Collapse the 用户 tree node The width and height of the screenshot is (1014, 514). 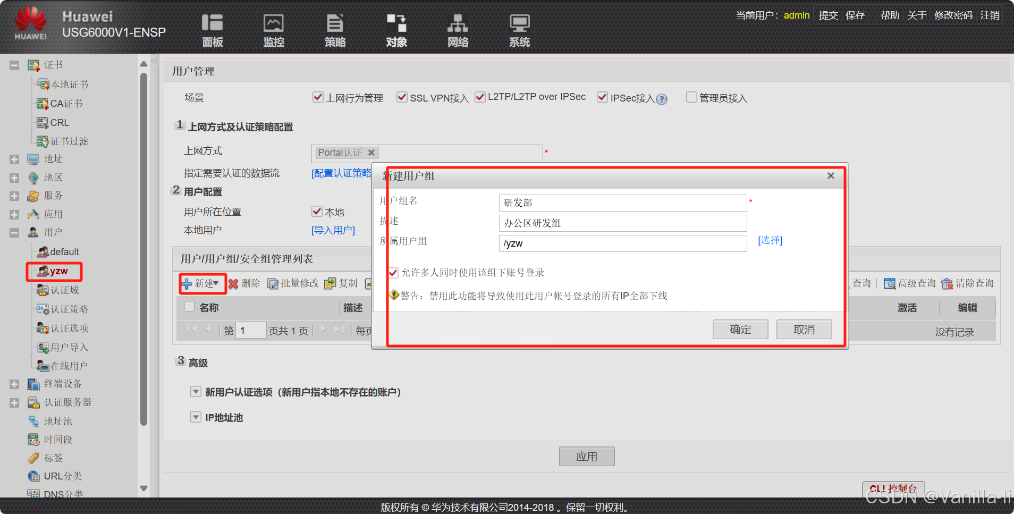(x=14, y=233)
